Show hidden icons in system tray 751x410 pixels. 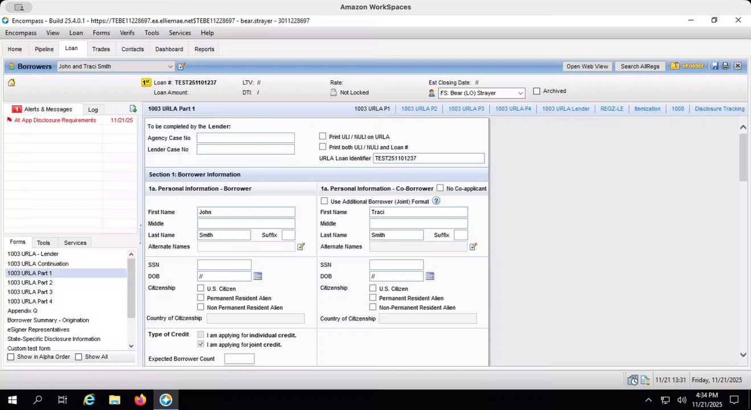click(648, 400)
